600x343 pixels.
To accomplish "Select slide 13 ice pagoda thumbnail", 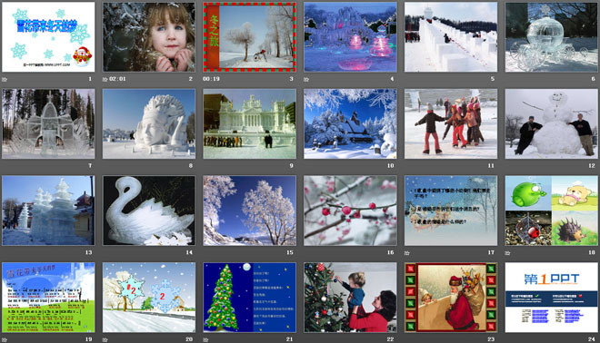I will click(48, 211).
